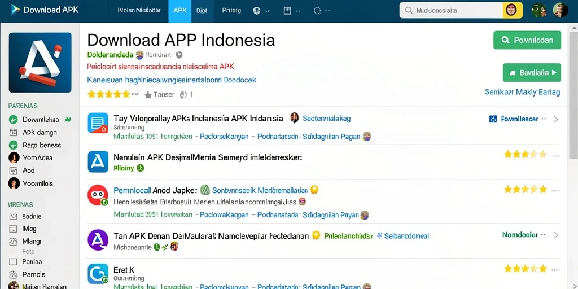This screenshot has width=578, height=289.
Task: Click the Sednie envelope icon
Action: [x=14, y=217]
